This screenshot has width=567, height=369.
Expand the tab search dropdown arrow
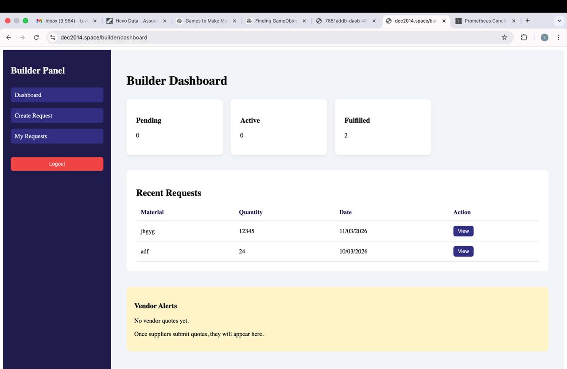click(559, 20)
